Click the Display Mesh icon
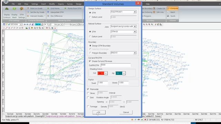Screen dimensions: 221x124 pyautogui.click(x=14, y=9)
